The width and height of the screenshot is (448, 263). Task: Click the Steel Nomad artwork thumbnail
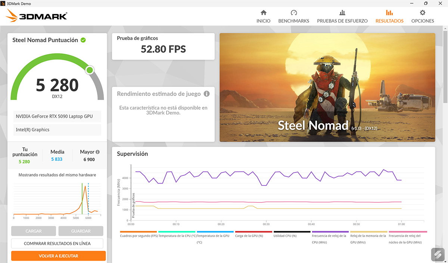[x=327, y=87]
